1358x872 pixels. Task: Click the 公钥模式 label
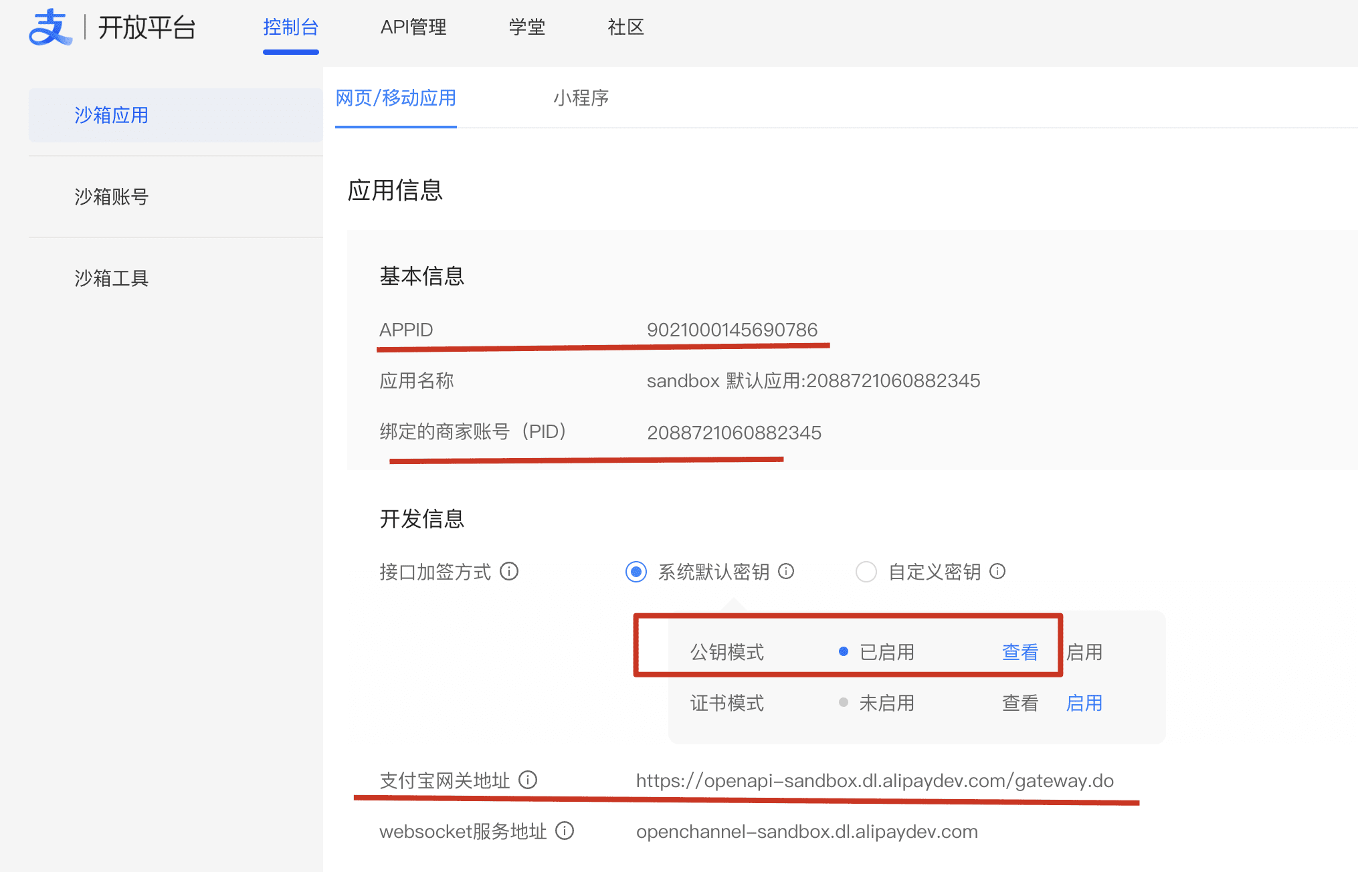pos(727,652)
